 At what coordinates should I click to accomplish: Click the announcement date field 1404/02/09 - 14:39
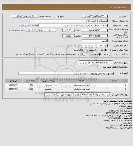coord(25,16)
